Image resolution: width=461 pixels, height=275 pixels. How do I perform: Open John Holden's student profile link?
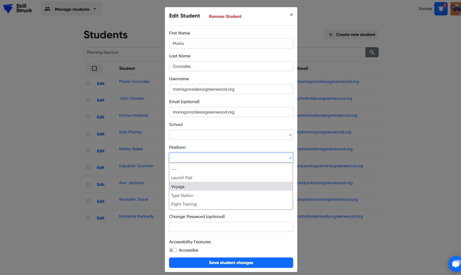click(x=132, y=98)
